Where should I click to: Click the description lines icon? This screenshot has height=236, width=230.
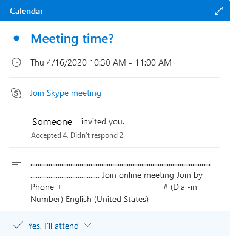16,162
